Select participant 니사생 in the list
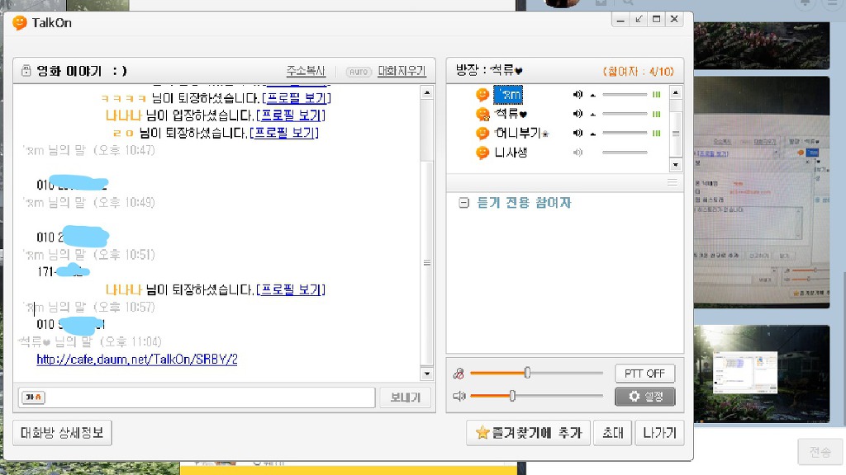Viewport: 846px width, 475px height. click(x=511, y=153)
